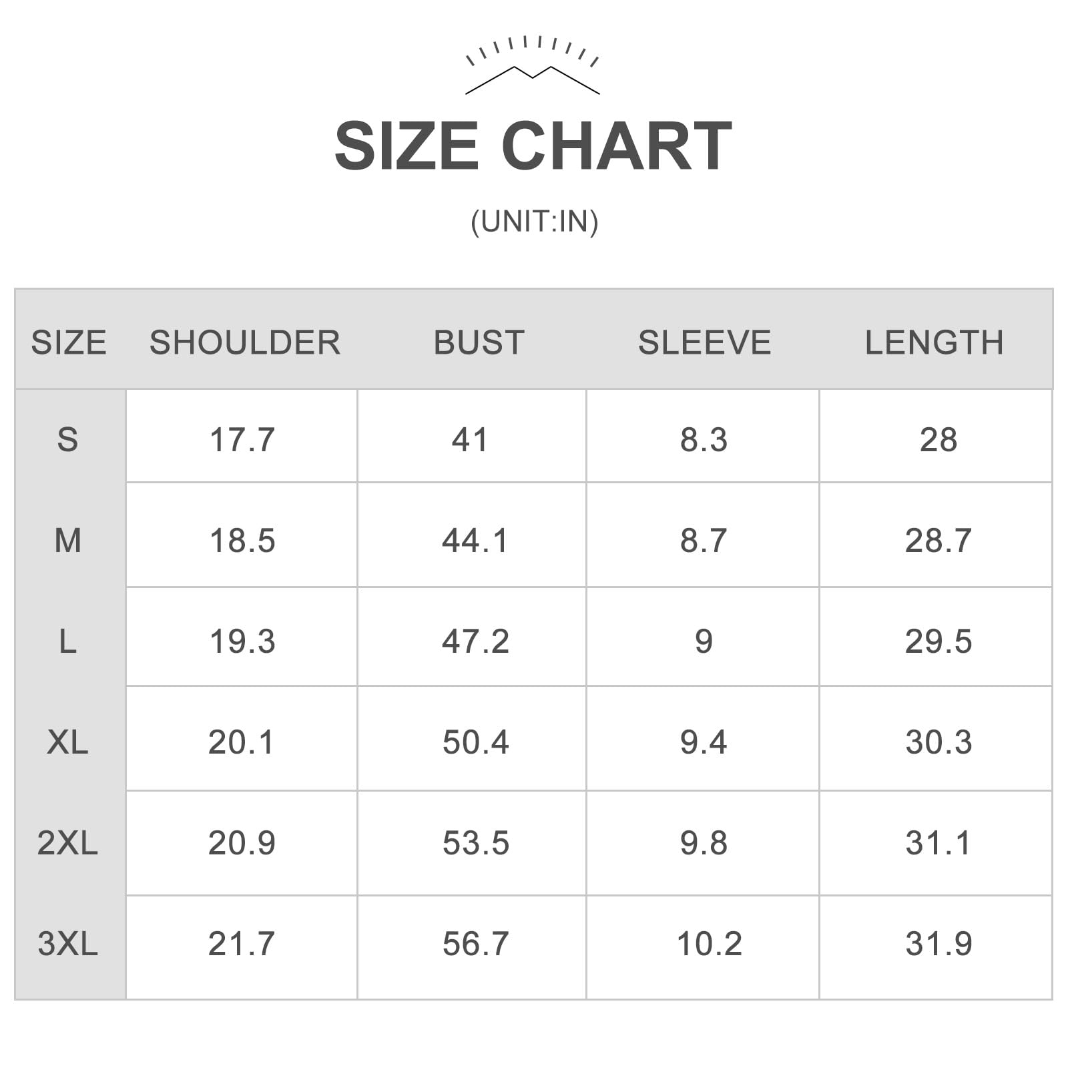This screenshot has width=1068, height=1068.
Task: Click the 17.7 shoulder value cell
Action: 242,436
